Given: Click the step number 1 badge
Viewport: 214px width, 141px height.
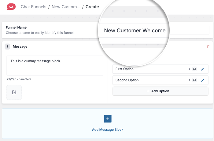Looking at the screenshot, I should [x=8, y=47].
